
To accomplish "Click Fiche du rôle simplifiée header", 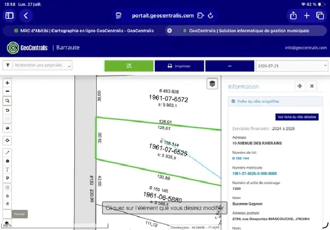I will click(275, 102).
